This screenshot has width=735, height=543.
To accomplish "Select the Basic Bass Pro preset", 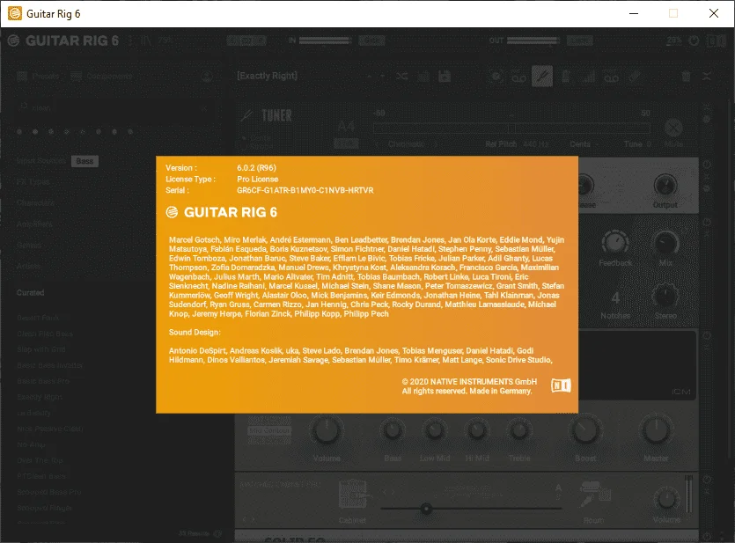I will (43, 381).
